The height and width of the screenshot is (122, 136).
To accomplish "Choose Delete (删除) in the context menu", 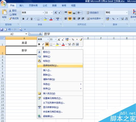I will (60, 75).
